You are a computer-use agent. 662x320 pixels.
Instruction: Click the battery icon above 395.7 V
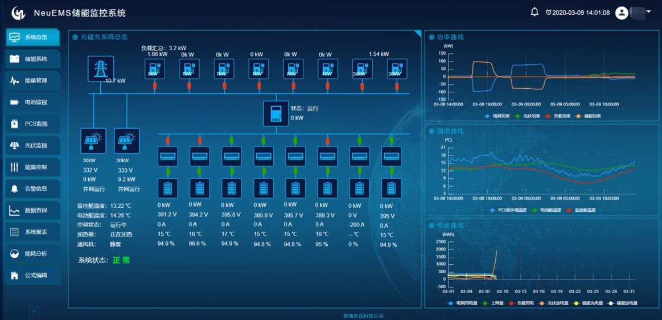click(x=295, y=188)
